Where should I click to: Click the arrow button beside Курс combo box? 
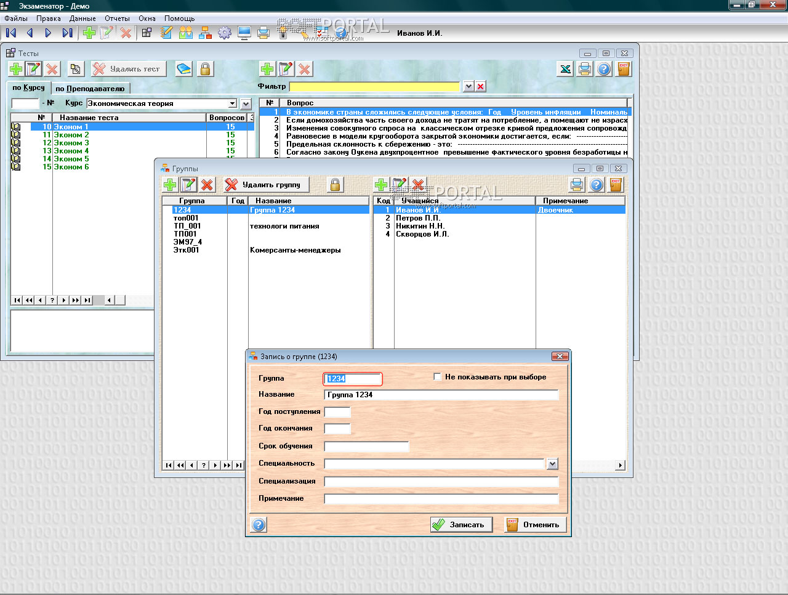coord(246,103)
